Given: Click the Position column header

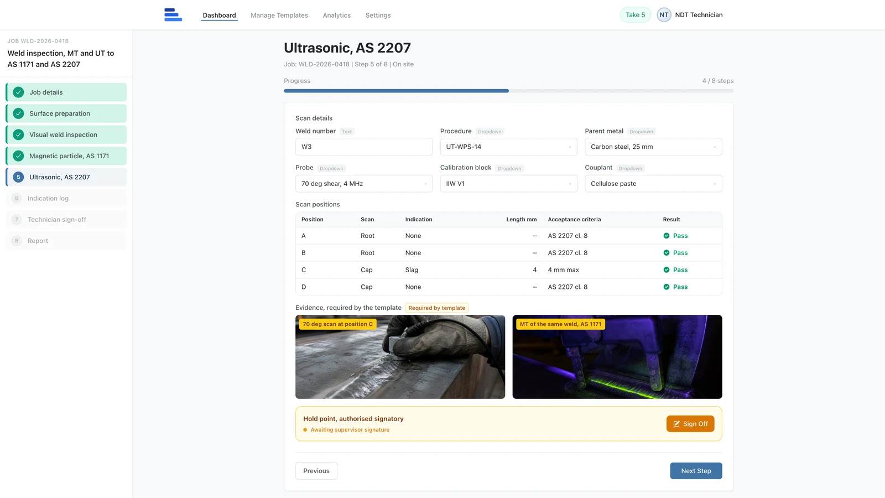Looking at the screenshot, I should pos(313,220).
